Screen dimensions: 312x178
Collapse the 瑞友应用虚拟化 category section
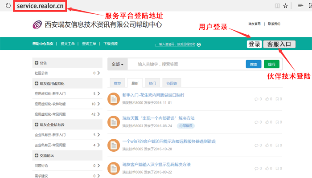pos(37,83)
